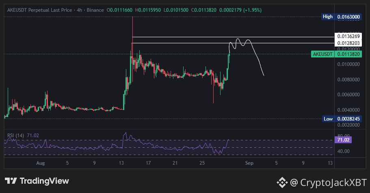This screenshot has height=193, width=370.
Task: Click the 0.0060000 price axis tick
Action: pos(348,95)
